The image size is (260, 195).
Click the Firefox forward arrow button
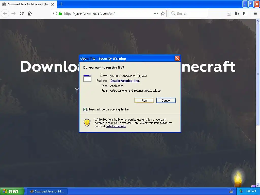[x=13, y=13]
